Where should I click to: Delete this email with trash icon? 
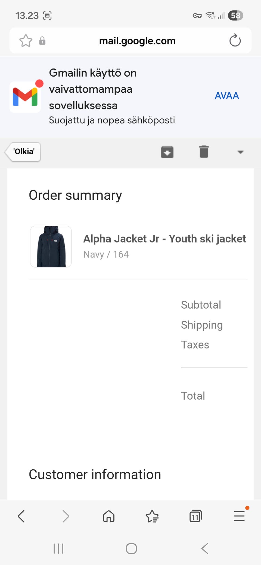(204, 152)
